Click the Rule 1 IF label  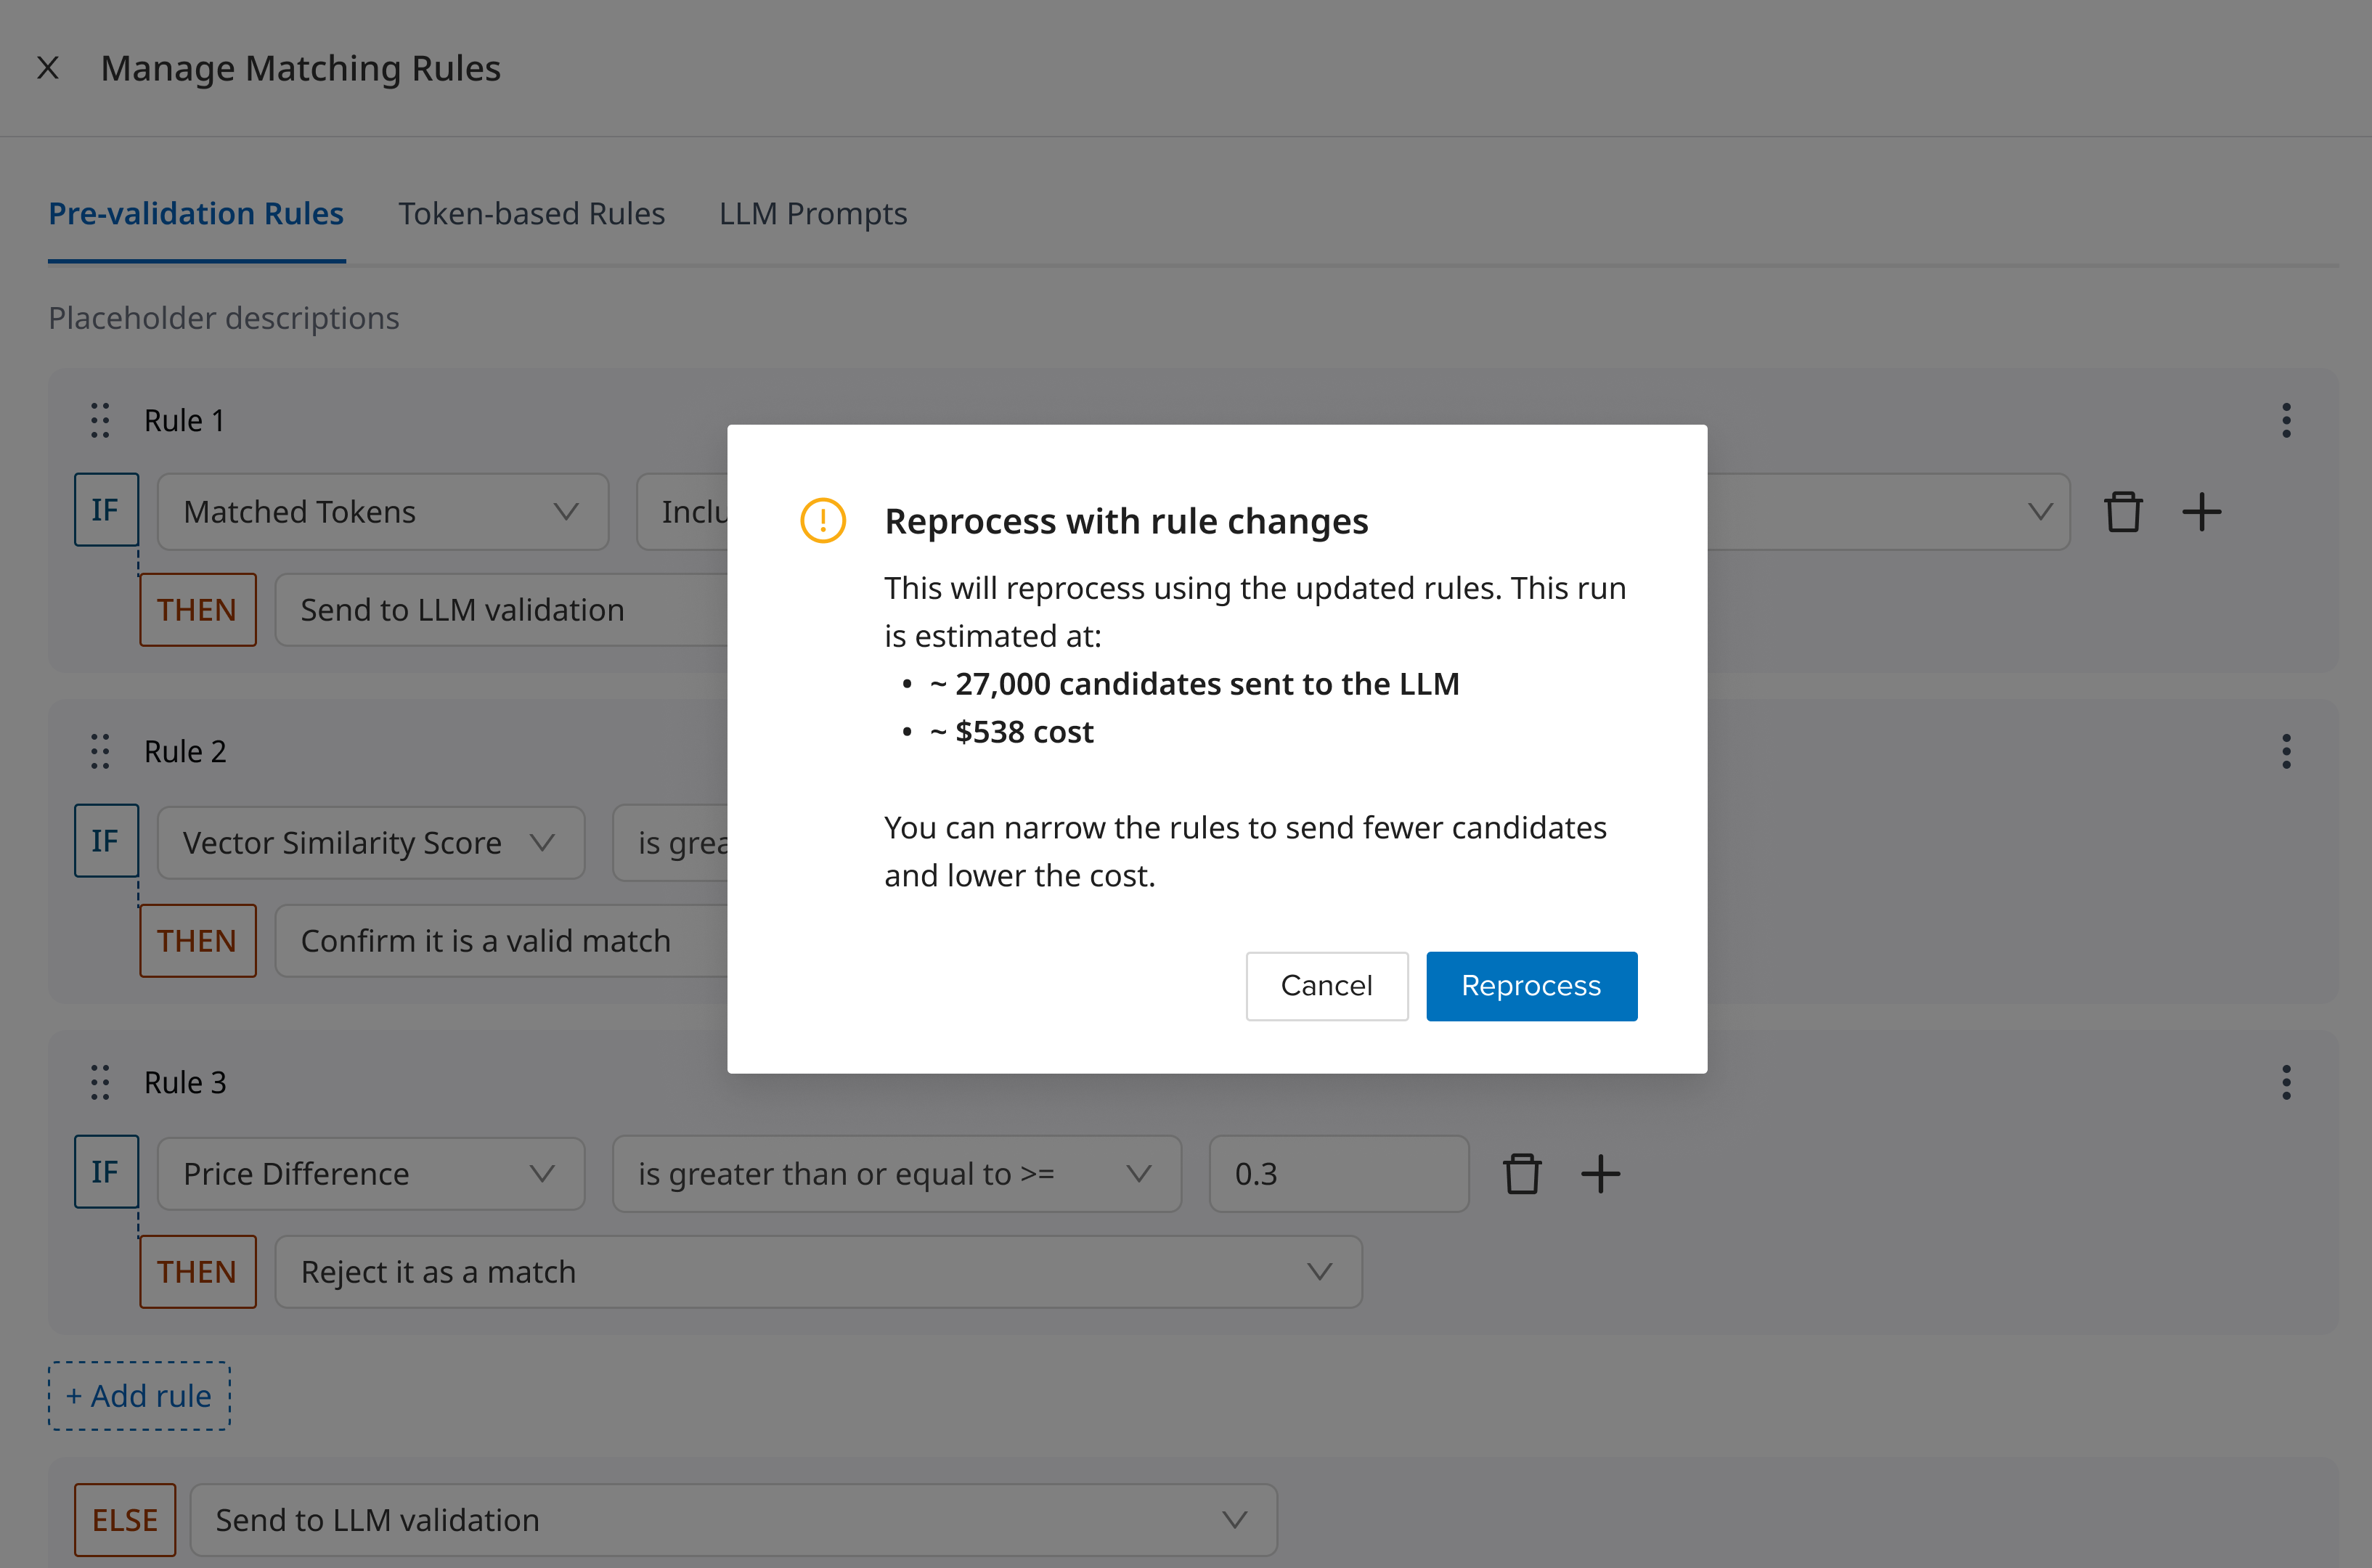(x=106, y=510)
